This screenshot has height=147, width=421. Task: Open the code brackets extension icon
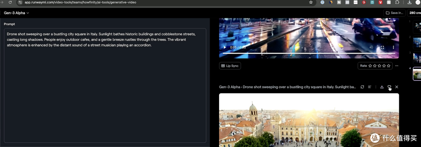click(347, 2)
